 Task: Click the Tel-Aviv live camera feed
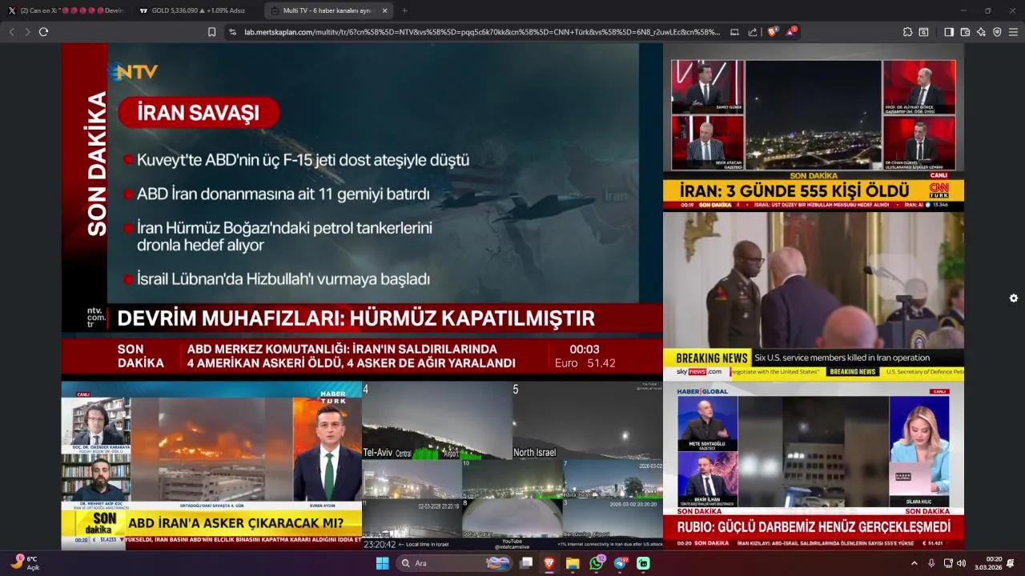point(437,421)
